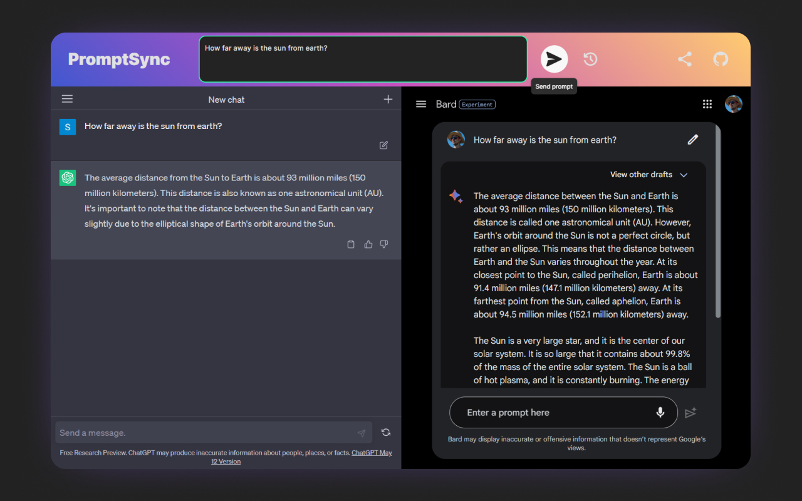Click the ChatGPT question 'How far away is the sun from earth?'
Image resolution: width=802 pixels, height=501 pixels.
coord(154,126)
